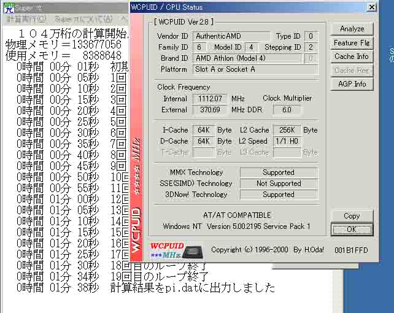The height and width of the screenshot is (313, 394).
Task: Click the Super PI window icon
Action: coord(9,8)
